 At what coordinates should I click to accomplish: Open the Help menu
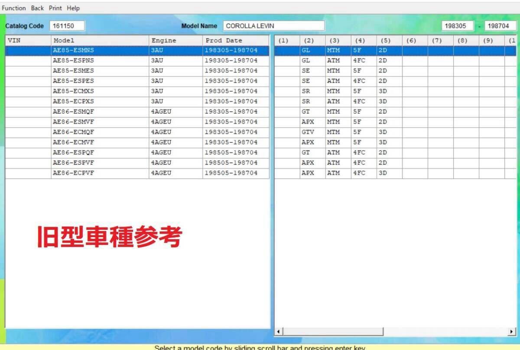73,8
